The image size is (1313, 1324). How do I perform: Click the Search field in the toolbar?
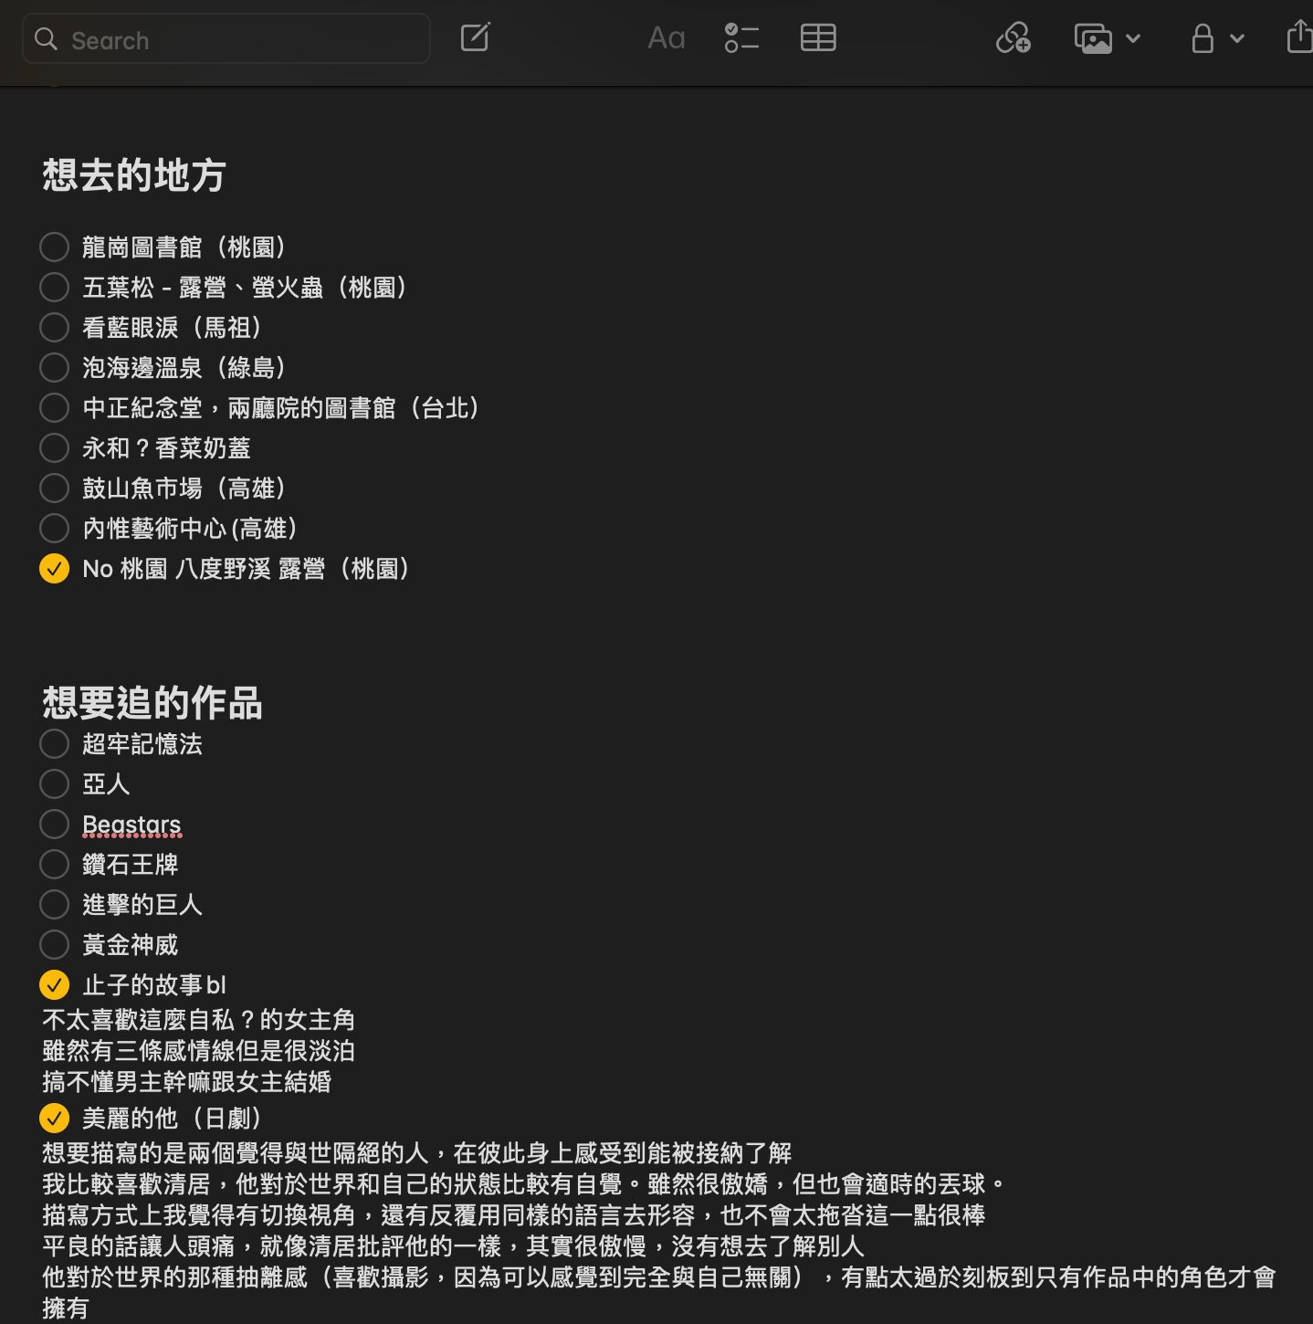pos(226,39)
